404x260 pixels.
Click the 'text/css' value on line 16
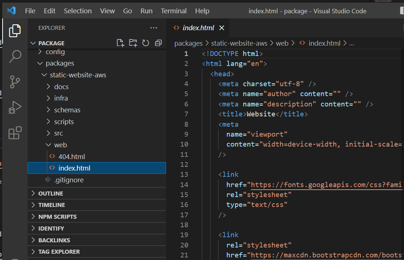click(267, 205)
